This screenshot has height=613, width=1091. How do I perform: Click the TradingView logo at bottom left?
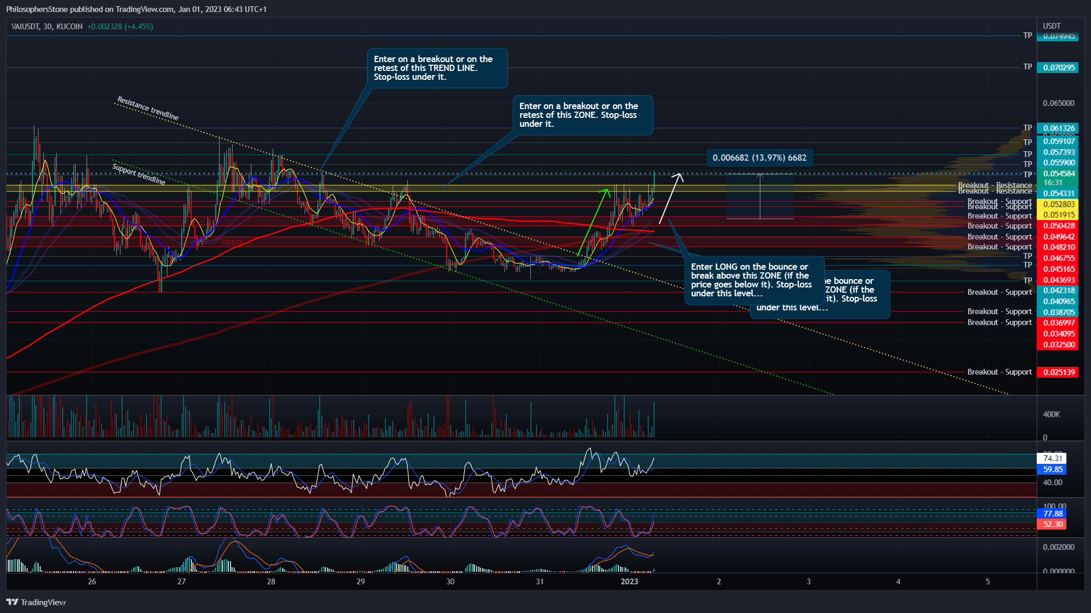[x=36, y=602]
